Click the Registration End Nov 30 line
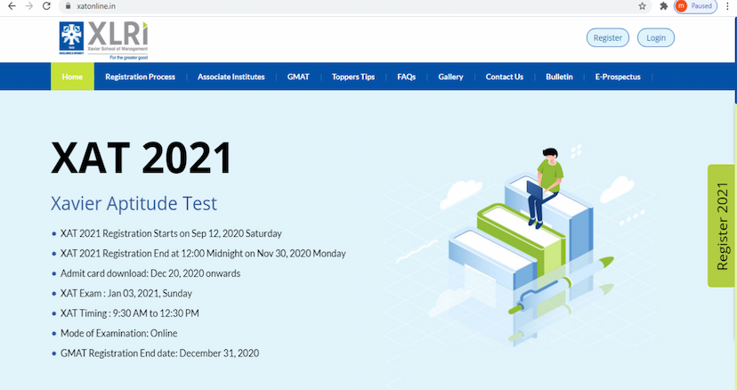Screen dimensions: 737x390 click(x=203, y=254)
